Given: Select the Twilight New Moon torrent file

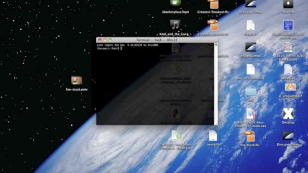Looking at the screenshot, I should click(x=176, y=136).
